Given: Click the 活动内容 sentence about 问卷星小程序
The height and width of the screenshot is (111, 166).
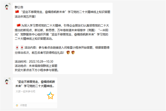Looking at the screenshot, I should click(62, 50).
